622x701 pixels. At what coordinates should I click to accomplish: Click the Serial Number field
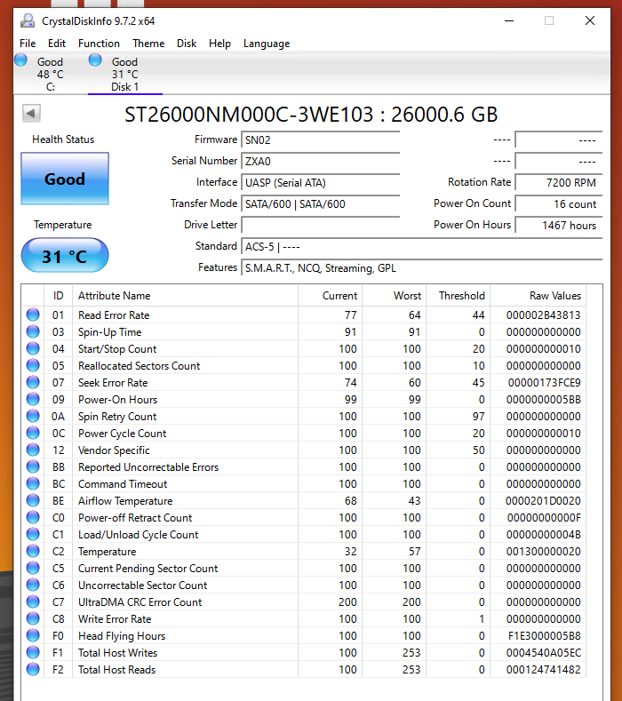coord(320,161)
